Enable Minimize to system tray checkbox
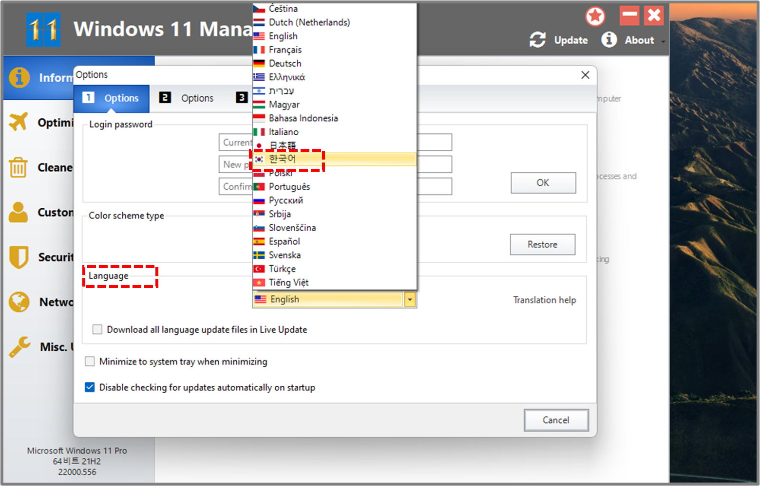This screenshot has height=486, width=760. 90,361
